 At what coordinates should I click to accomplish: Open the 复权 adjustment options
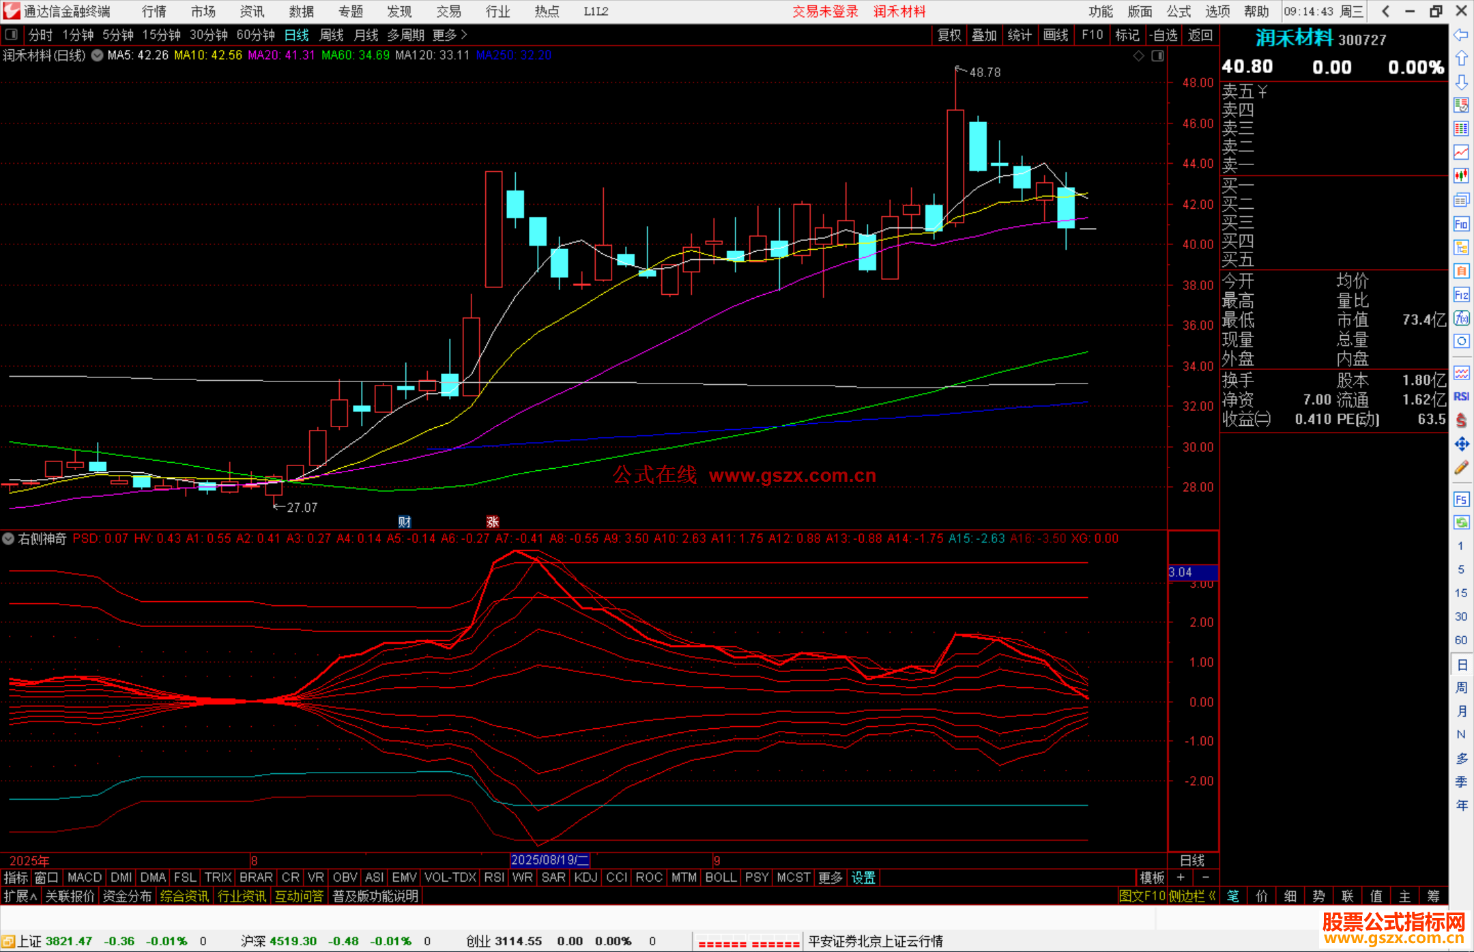point(949,35)
